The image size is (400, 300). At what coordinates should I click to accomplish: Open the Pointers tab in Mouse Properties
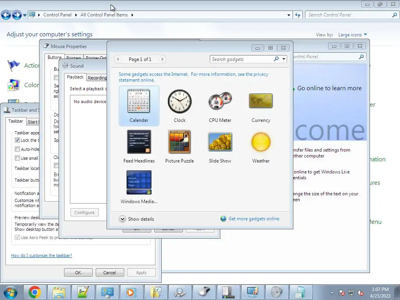tap(74, 58)
